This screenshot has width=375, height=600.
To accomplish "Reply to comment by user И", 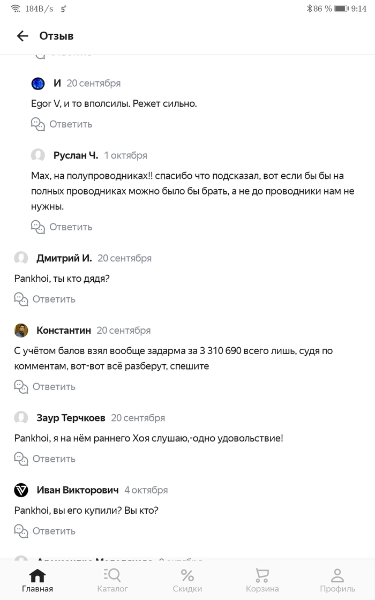I will tap(70, 124).
